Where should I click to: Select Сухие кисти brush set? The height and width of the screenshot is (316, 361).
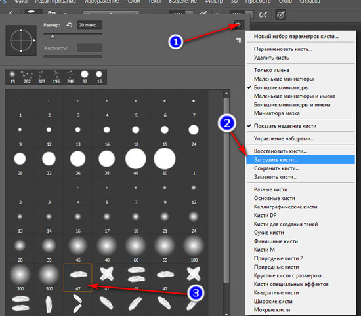[x=269, y=233]
